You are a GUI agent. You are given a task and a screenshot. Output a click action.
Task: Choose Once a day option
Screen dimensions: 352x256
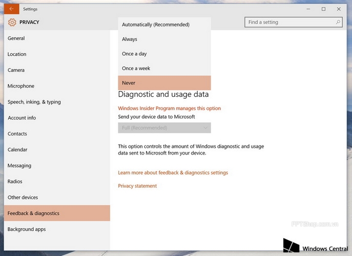pyautogui.click(x=164, y=54)
